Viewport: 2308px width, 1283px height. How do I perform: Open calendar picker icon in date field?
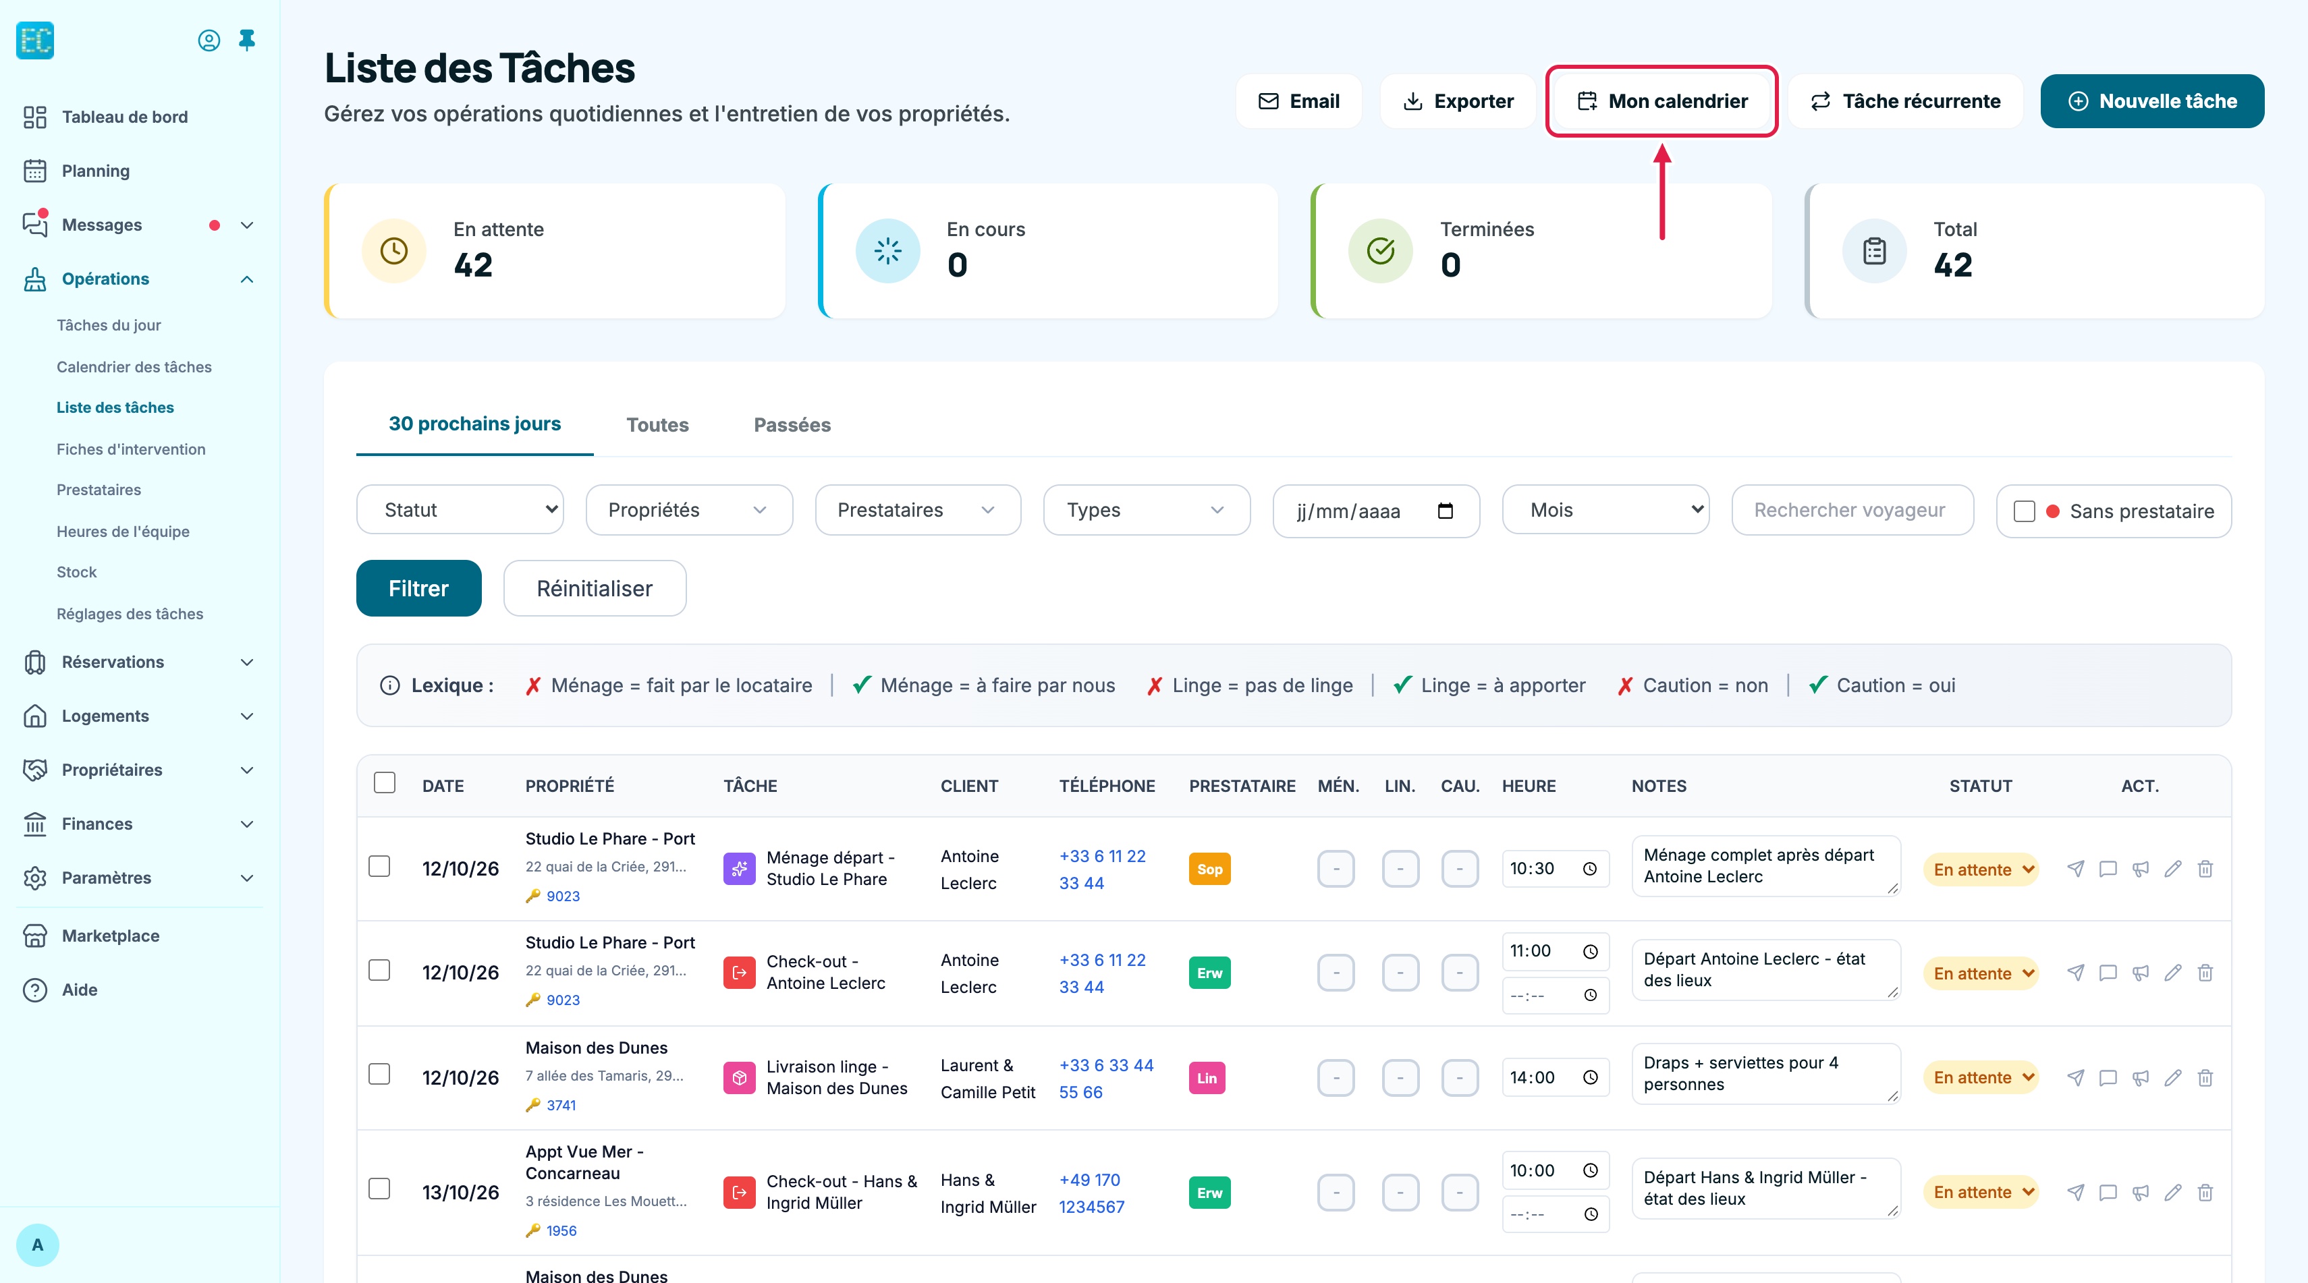[1445, 511]
